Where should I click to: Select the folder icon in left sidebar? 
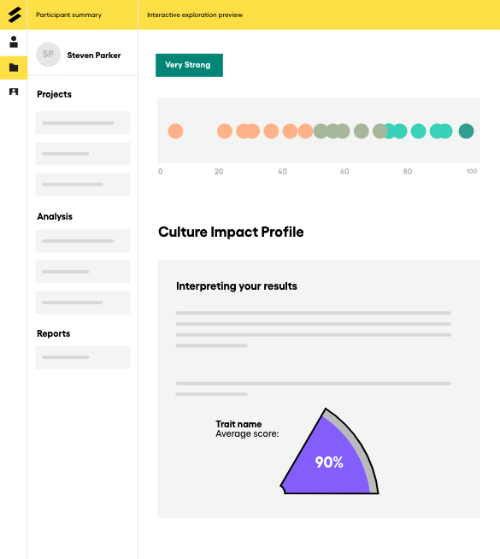coord(14,68)
